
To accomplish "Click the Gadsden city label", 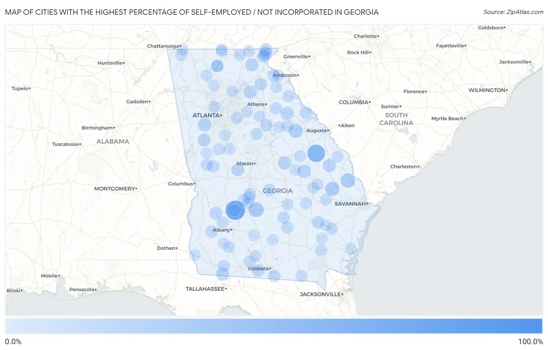I will (x=137, y=102).
